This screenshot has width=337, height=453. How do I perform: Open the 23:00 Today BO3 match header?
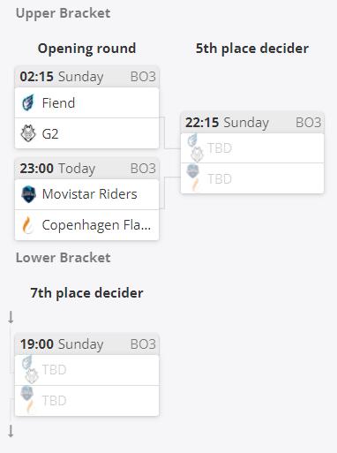pyautogui.click(x=86, y=169)
